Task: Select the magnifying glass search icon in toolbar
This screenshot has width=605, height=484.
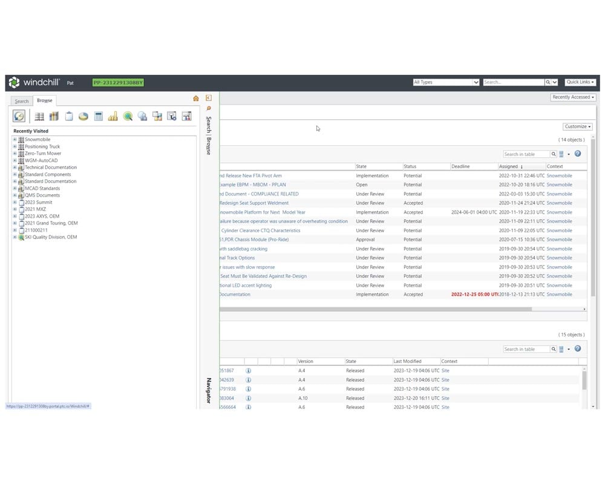Action: click(128, 116)
